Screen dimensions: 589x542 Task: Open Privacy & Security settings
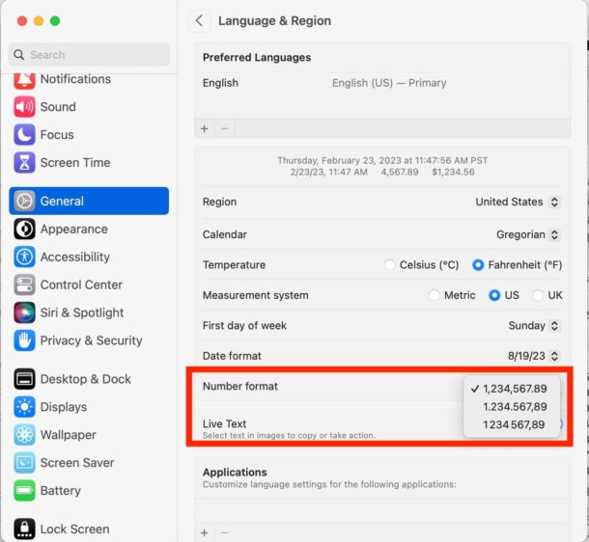coord(91,341)
